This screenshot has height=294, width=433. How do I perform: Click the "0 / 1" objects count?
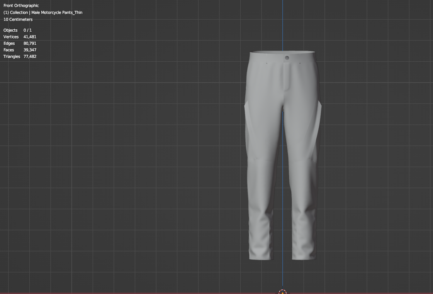[x=27, y=30]
